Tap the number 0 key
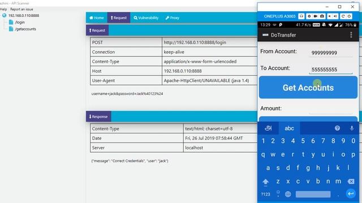 (x=353, y=141)
